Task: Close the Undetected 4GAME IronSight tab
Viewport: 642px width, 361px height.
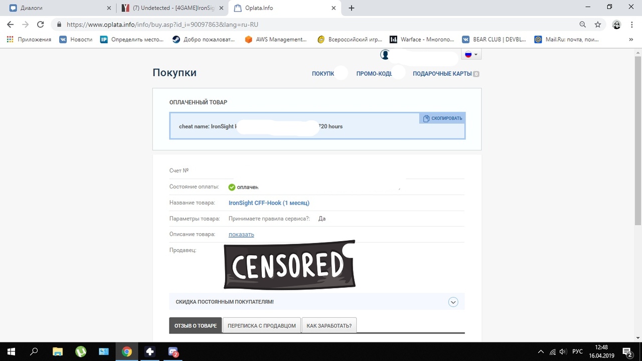Action: tap(221, 8)
